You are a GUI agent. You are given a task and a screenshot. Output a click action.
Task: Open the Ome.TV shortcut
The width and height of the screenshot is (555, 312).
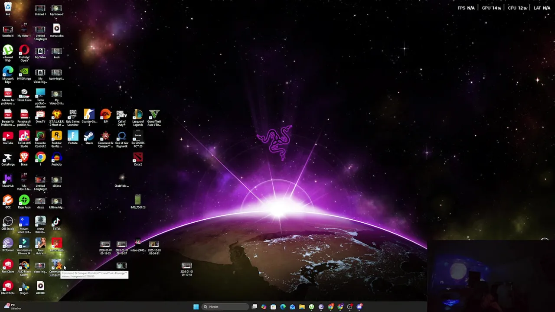pos(40,117)
